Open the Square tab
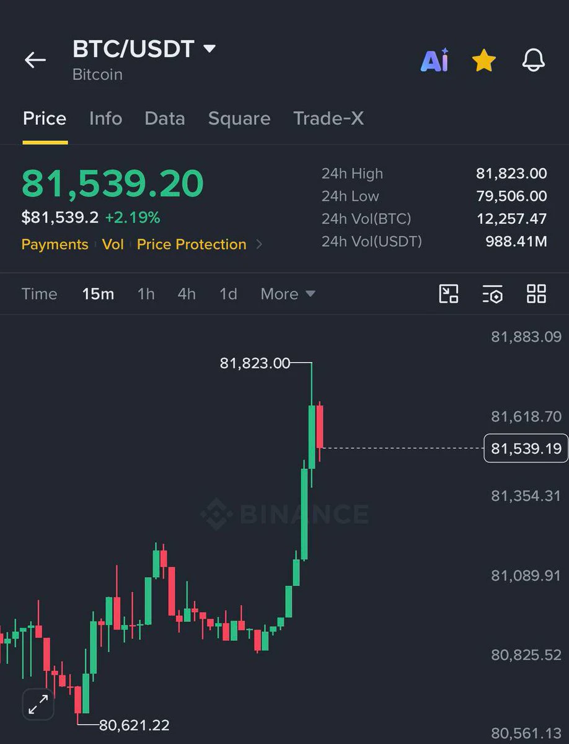569x744 pixels. tap(239, 118)
